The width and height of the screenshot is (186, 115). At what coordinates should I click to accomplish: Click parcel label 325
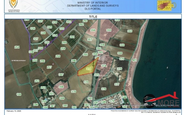[40, 21]
